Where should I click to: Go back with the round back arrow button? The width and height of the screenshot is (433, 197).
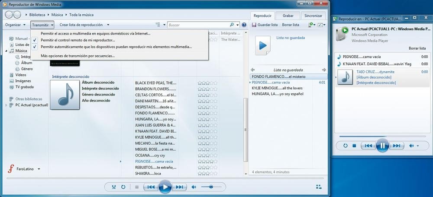[x=9, y=15]
